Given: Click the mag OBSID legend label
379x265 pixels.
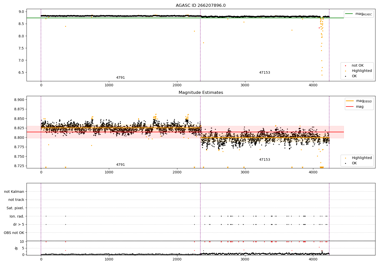Looking at the screenshot, I should (x=364, y=101).
